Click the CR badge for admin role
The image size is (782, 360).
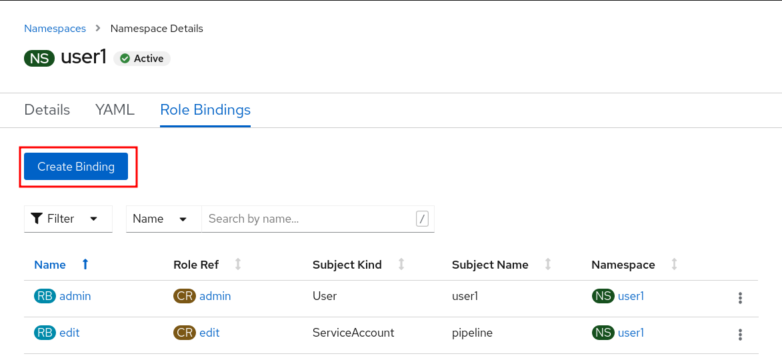point(185,296)
